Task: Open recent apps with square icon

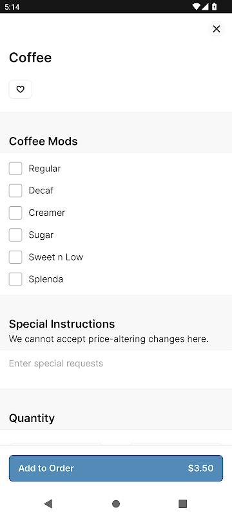Action: point(183,503)
